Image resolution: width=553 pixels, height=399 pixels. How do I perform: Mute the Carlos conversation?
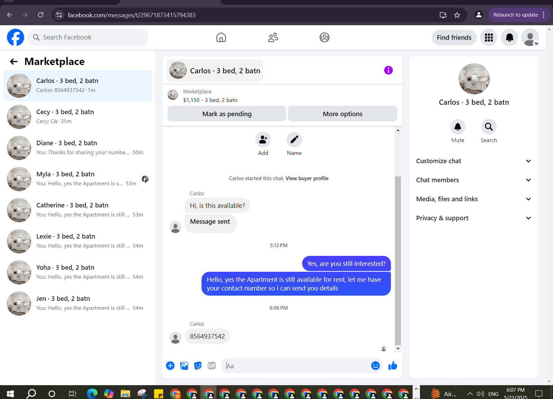[x=458, y=127]
